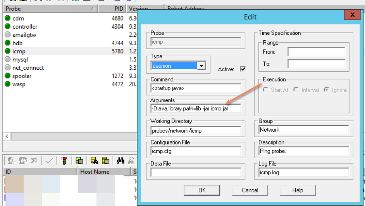This screenshot has width=365, height=206.
Task: Select the mysql probe name
Action: point(20,60)
